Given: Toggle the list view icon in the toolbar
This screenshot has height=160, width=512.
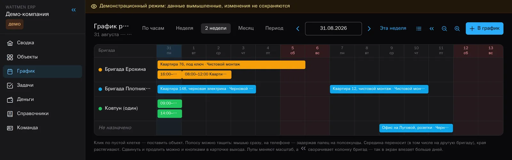Looking at the screenshot, I should tap(419, 29).
